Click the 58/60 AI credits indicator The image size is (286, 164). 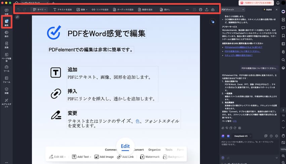268,9
